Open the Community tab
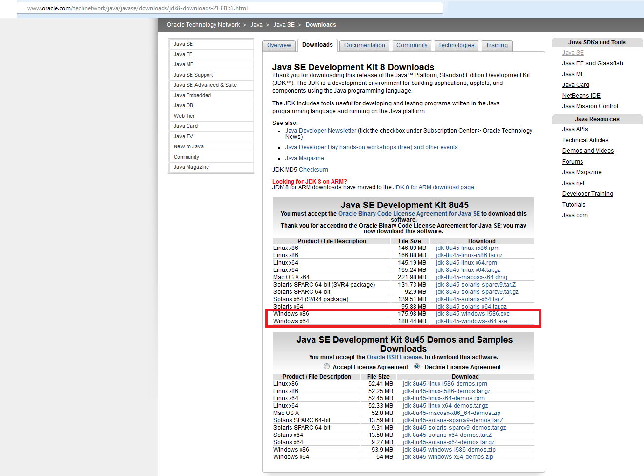Screen dimensions: 644x476 [412, 45]
